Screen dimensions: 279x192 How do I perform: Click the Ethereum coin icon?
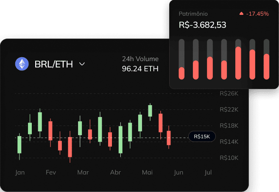point(22,64)
